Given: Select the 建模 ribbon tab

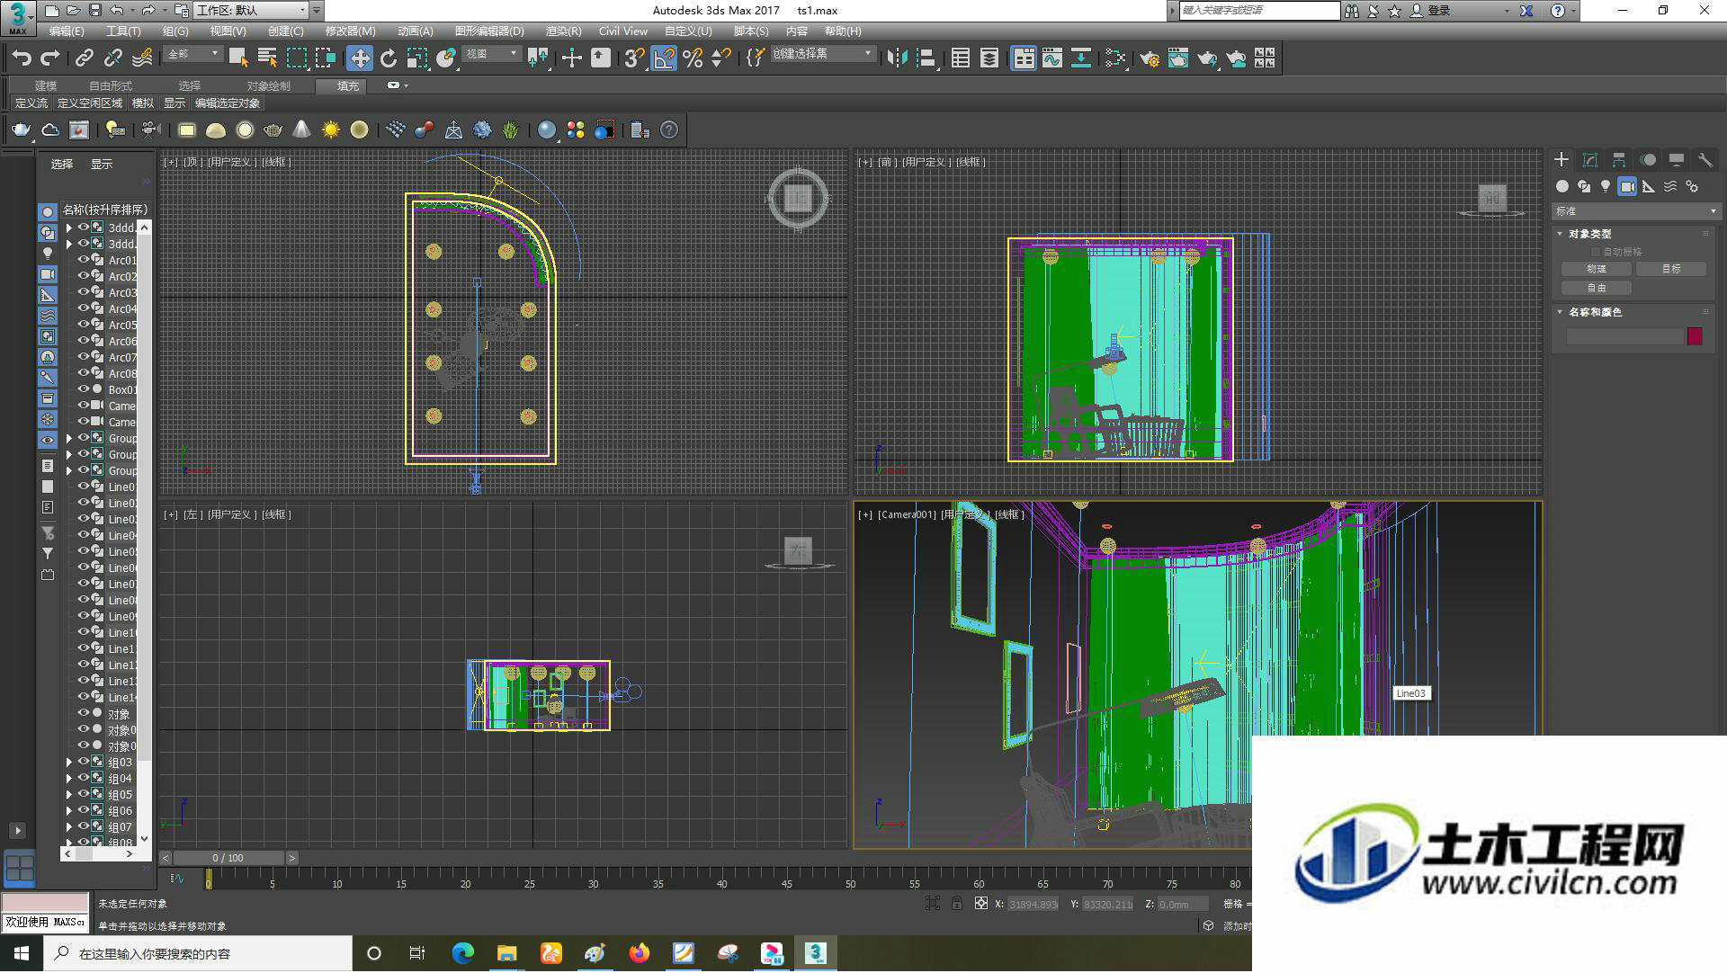Looking at the screenshot, I should (46, 86).
